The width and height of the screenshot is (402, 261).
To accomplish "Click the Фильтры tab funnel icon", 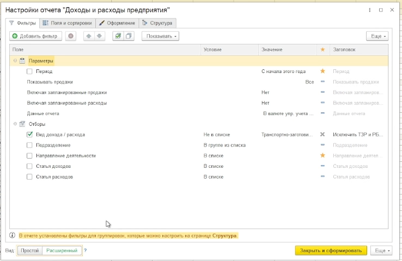I will (11, 23).
